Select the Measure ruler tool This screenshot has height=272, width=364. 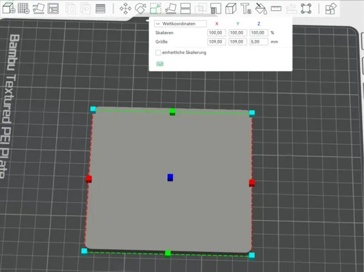coord(276,9)
